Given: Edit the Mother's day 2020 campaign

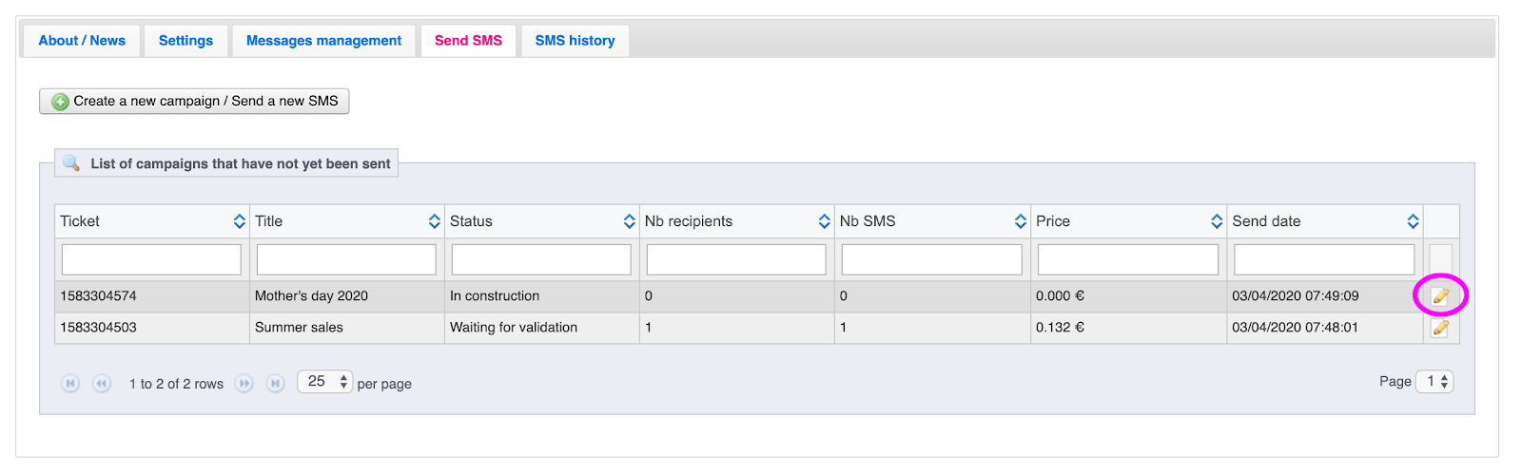Looking at the screenshot, I should (x=1440, y=296).
